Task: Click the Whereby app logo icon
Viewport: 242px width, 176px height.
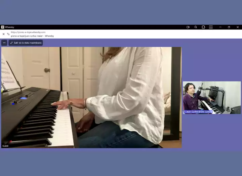Action: [x=3, y=27]
